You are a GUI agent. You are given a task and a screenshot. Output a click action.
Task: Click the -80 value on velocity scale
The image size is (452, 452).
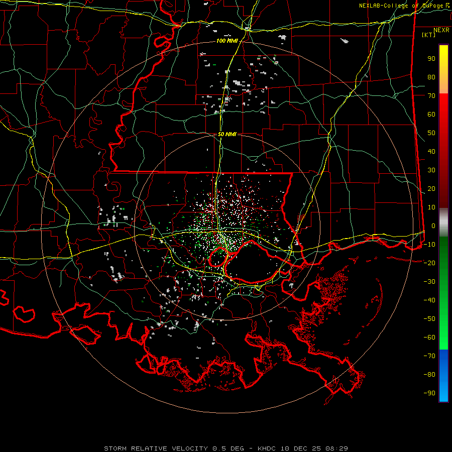(x=429, y=375)
